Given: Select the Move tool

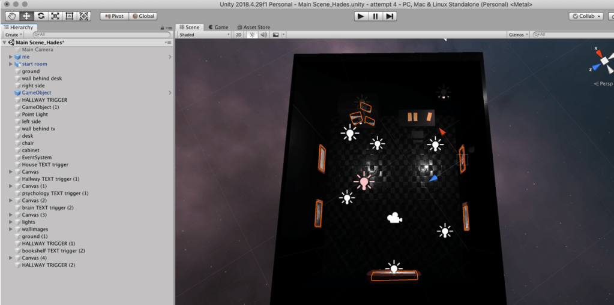Looking at the screenshot, I should point(26,16).
